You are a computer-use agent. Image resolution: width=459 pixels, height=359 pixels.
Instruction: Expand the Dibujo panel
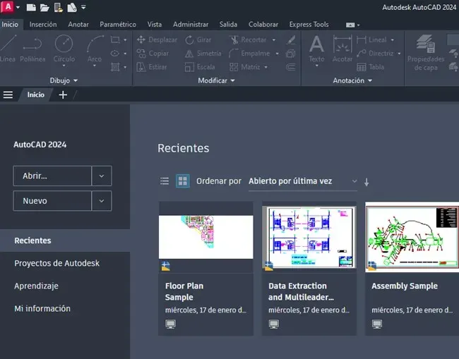64,80
